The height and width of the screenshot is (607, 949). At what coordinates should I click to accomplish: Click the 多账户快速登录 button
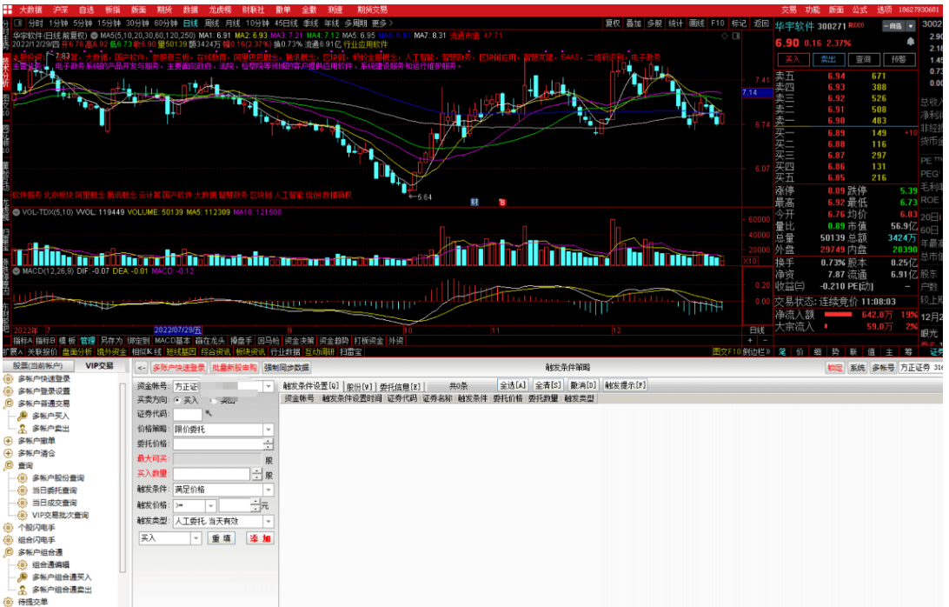(x=178, y=368)
